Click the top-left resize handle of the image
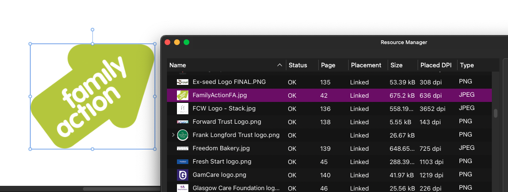 tap(30, 44)
